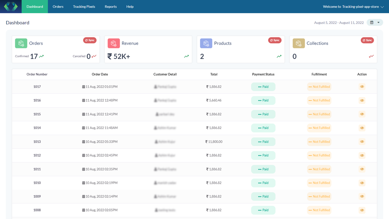
Task: Go to the Orders page
Action: click(58, 6)
